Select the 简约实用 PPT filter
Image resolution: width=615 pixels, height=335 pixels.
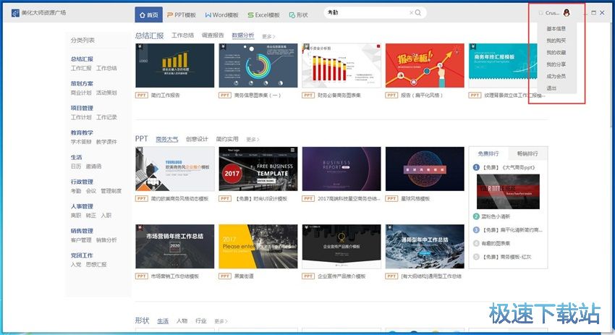coord(227,139)
